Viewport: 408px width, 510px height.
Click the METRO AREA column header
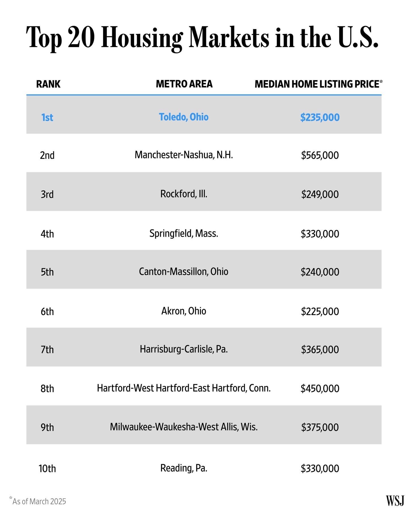(184, 84)
